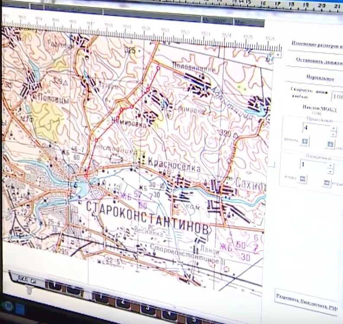Click the tilt left (влево) icon button
This screenshot has width=343, height=324.
point(302,178)
